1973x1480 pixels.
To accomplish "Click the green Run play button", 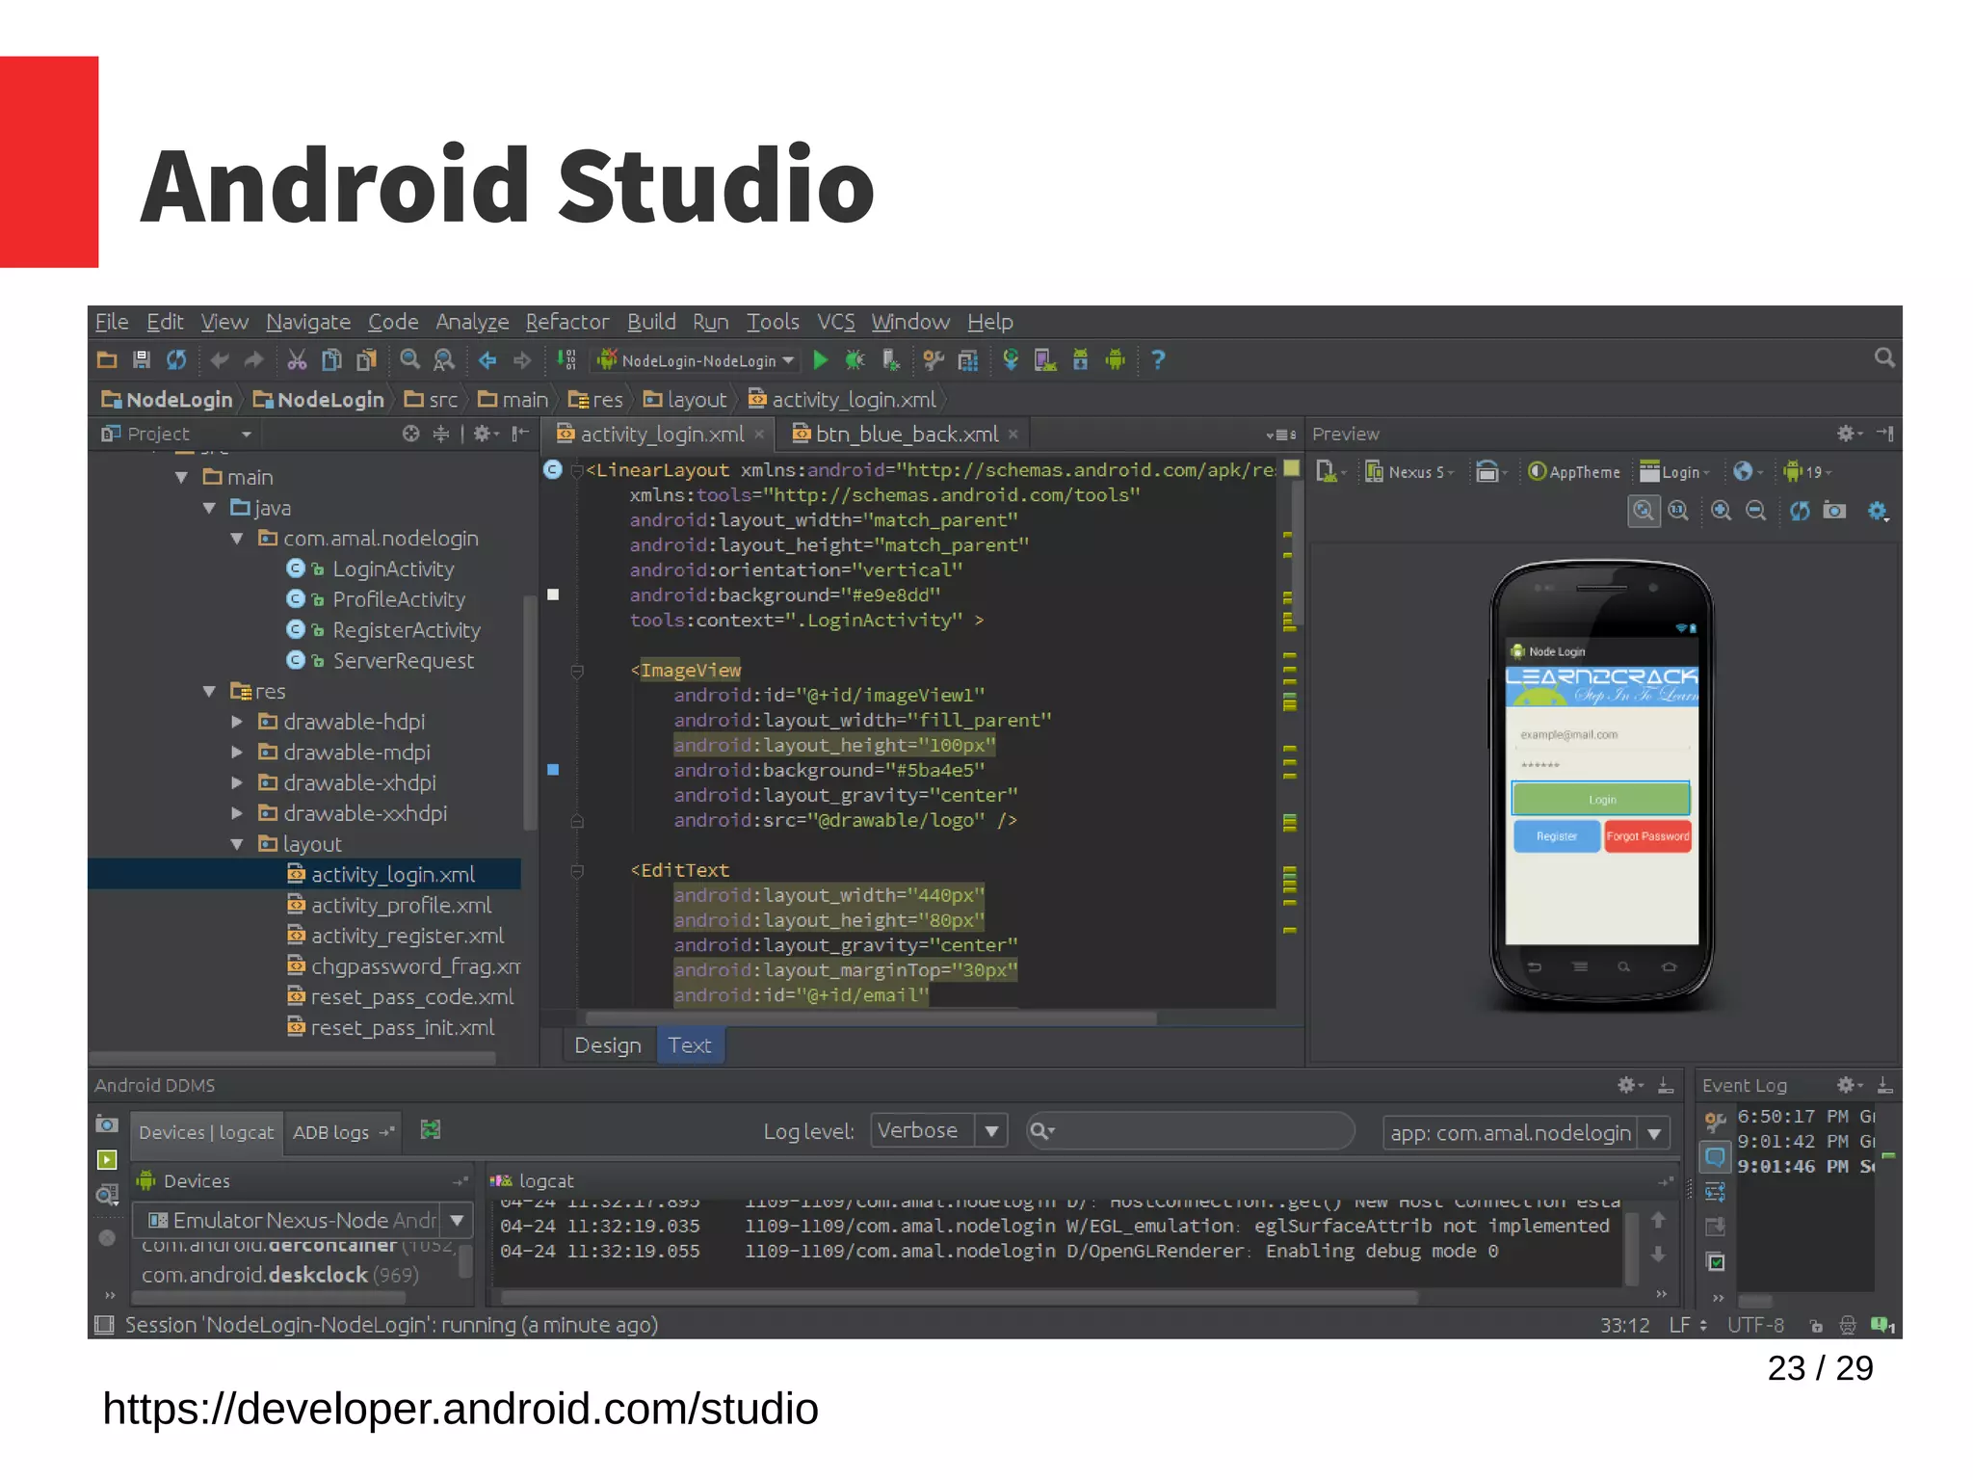I will (821, 360).
